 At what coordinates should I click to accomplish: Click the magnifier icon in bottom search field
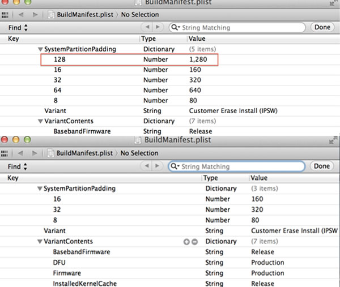click(x=176, y=167)
